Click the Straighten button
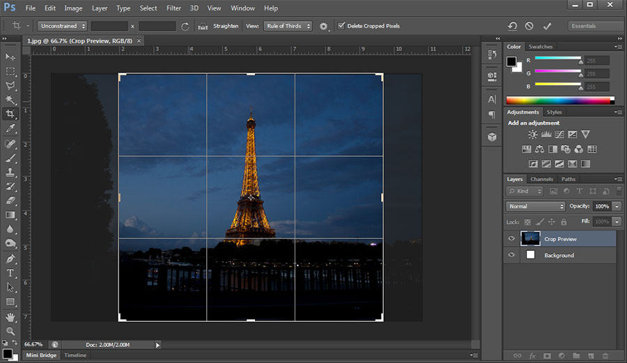 click(219, 26)
